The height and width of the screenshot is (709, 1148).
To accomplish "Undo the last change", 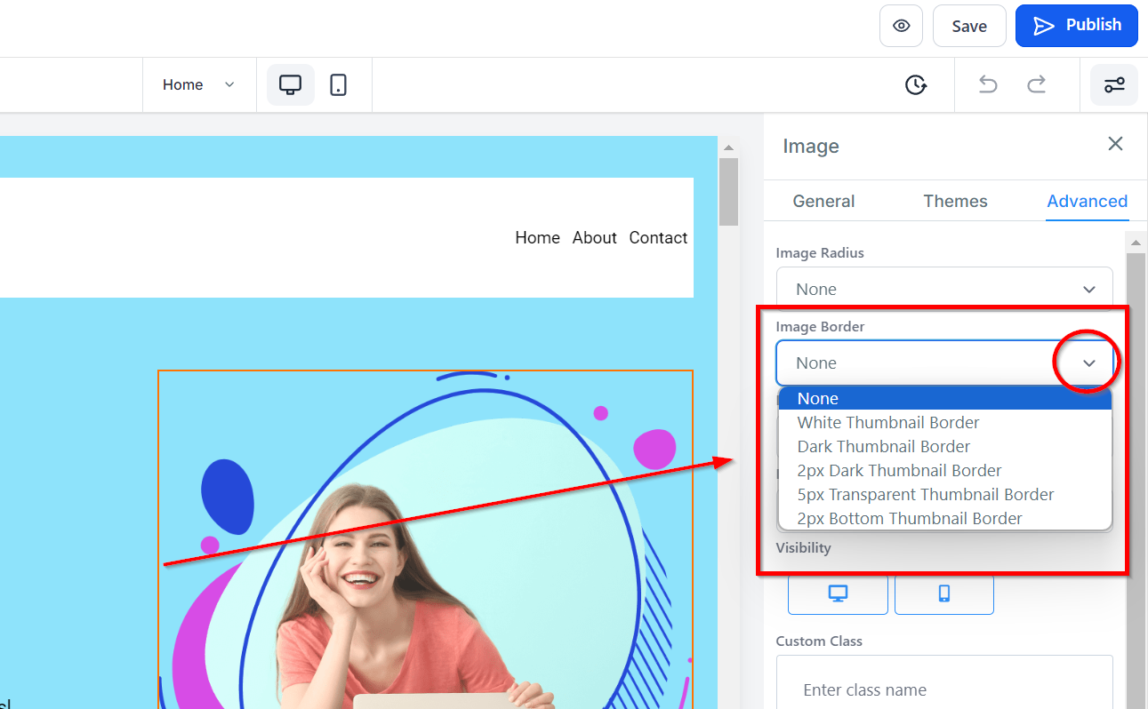I will (988, 85).
